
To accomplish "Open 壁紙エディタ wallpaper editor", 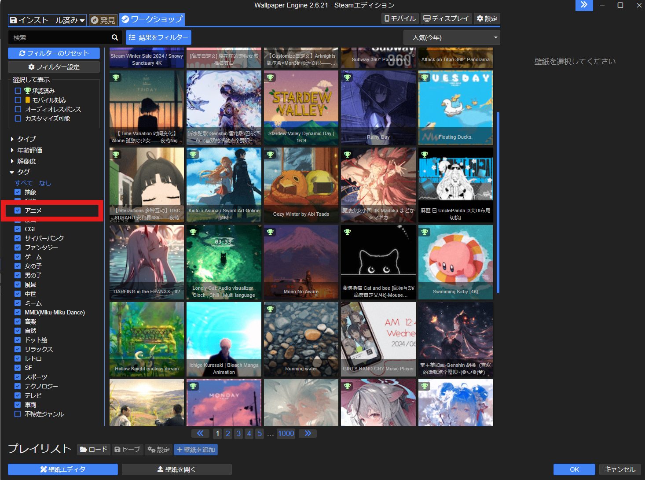I will click(63, 469).
